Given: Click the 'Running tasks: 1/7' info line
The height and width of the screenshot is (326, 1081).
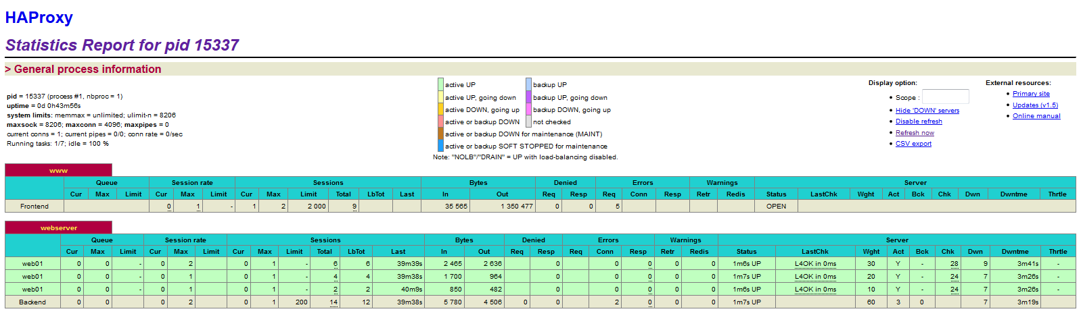Looking at the screenshot, I should click(57, 144).
